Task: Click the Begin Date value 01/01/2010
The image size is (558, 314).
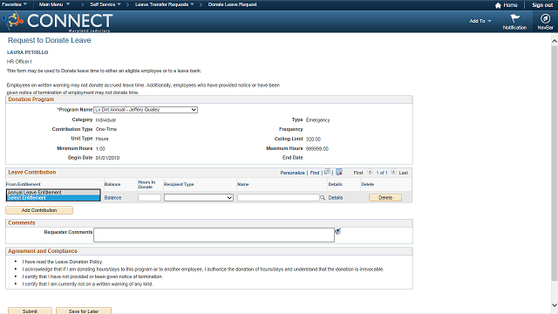Action: pyautogui.click(x=107, y=158)
